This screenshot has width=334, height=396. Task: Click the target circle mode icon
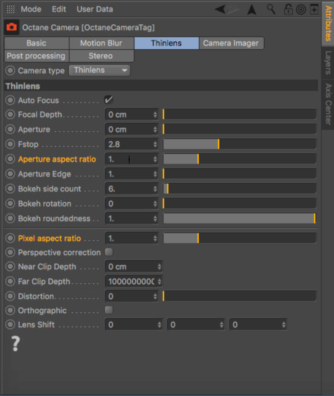(301, 10)
